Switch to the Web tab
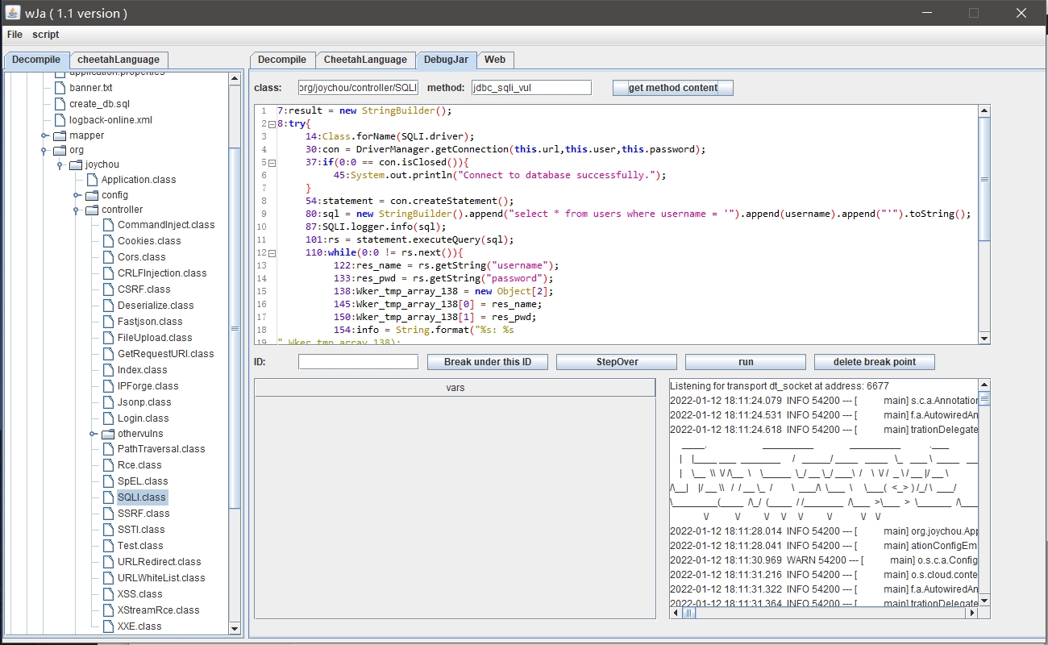The image size is (1048, 645). pos(495,60)
